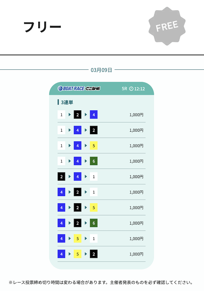Click the first arrow in the 1-2-4 combination

70,115
